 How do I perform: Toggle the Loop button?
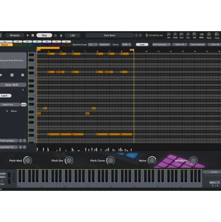142,44
